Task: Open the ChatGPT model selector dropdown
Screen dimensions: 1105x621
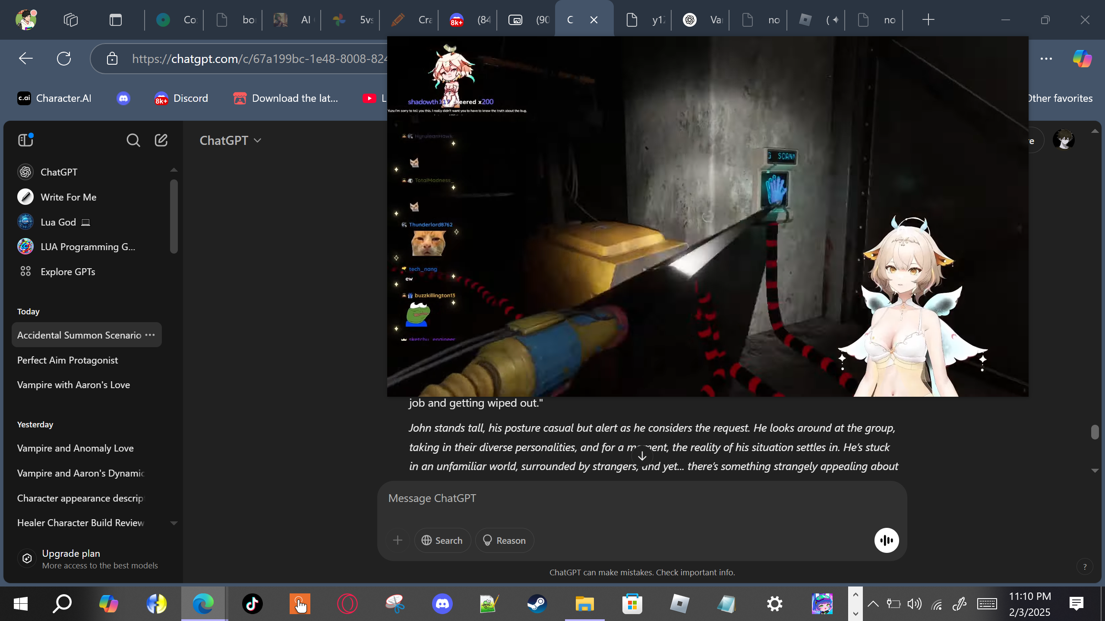Action: (230, 141)
